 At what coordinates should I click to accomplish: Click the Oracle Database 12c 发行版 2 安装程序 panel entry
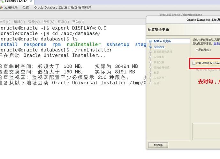click(x=63, y=7)
